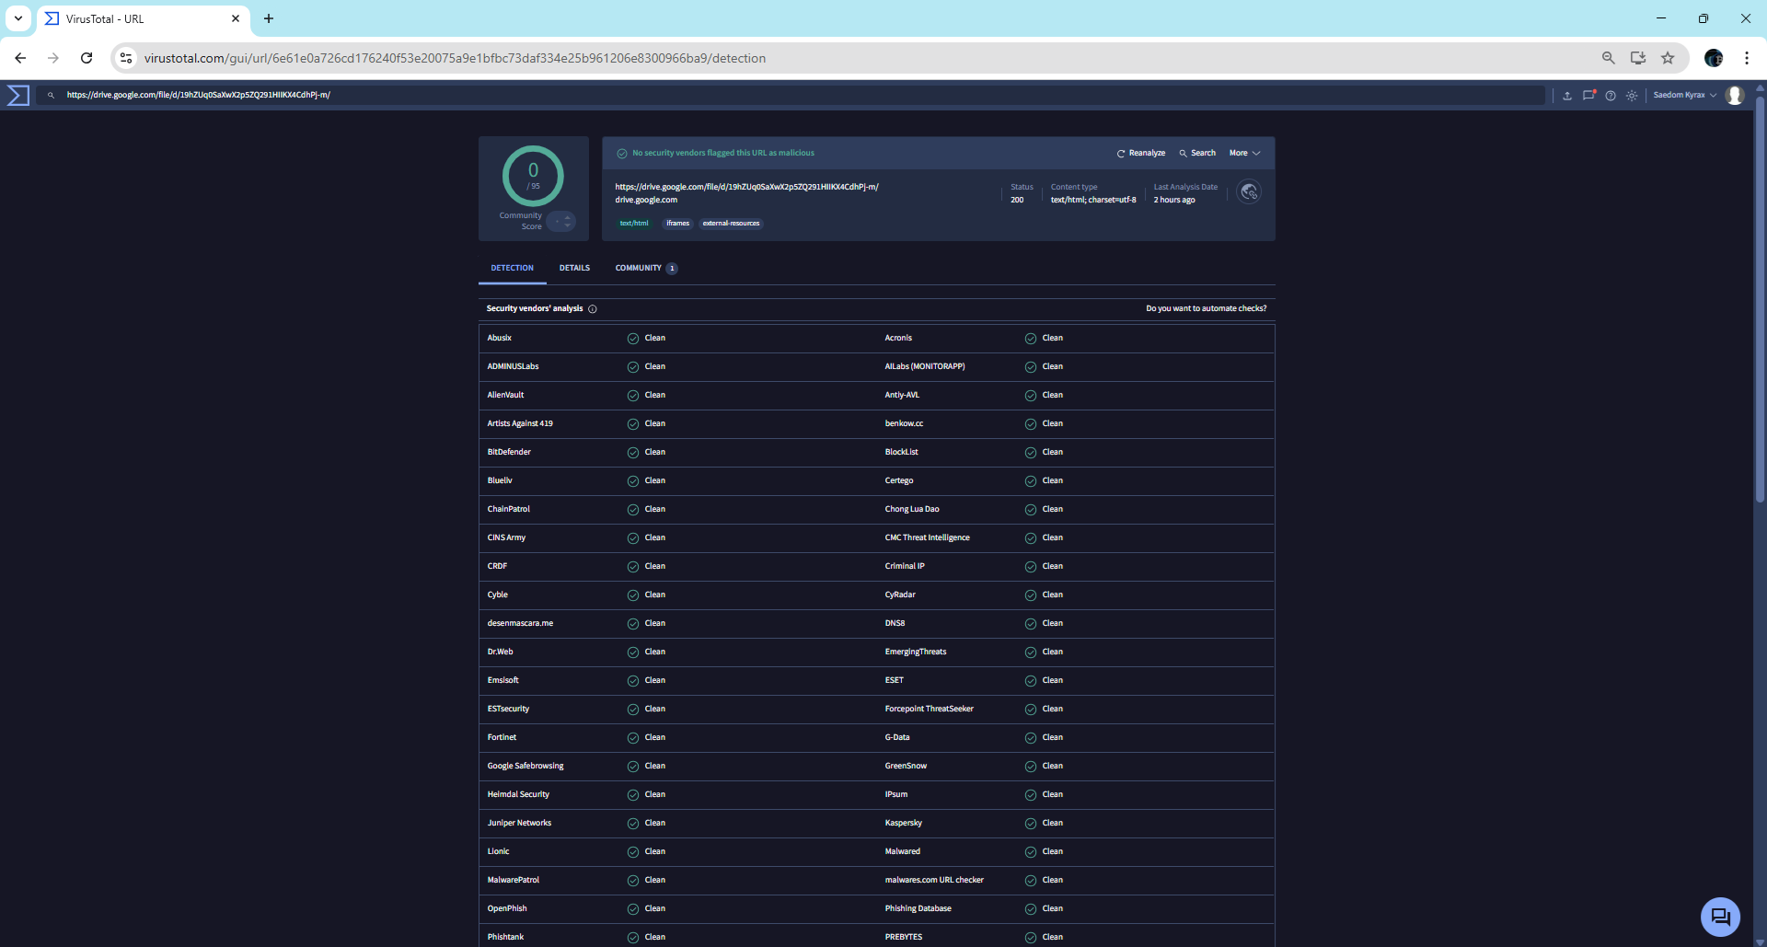Open the COMMUNITY tab
Viewport: 1767px width, 947px height.
tap(639, 268)
